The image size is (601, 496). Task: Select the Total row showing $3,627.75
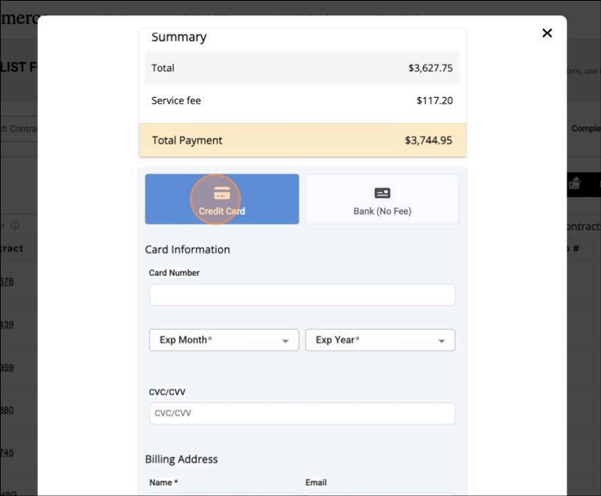pos(302,68)
